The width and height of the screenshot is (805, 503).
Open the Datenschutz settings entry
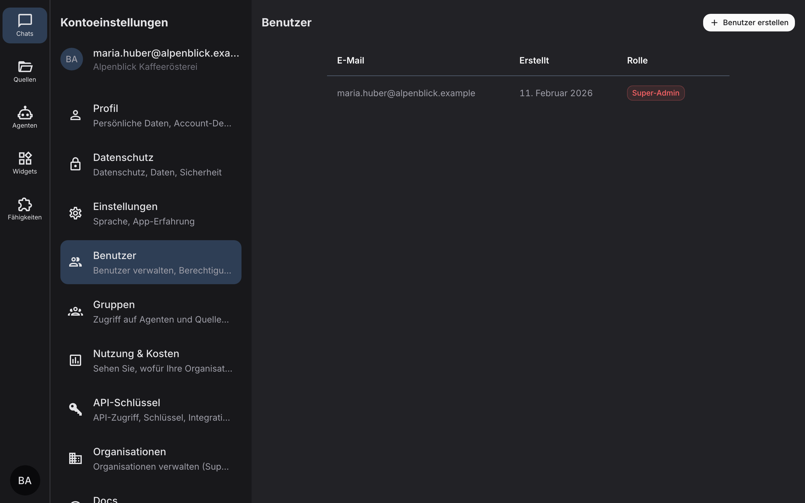pyautogui.click(x=151, y=164)
